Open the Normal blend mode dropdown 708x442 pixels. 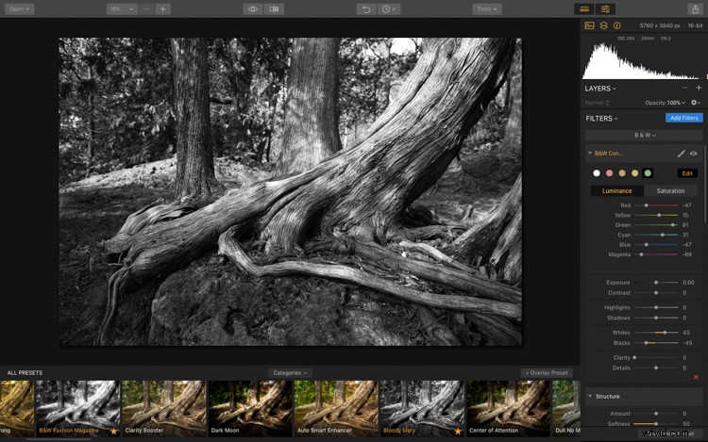597,103
